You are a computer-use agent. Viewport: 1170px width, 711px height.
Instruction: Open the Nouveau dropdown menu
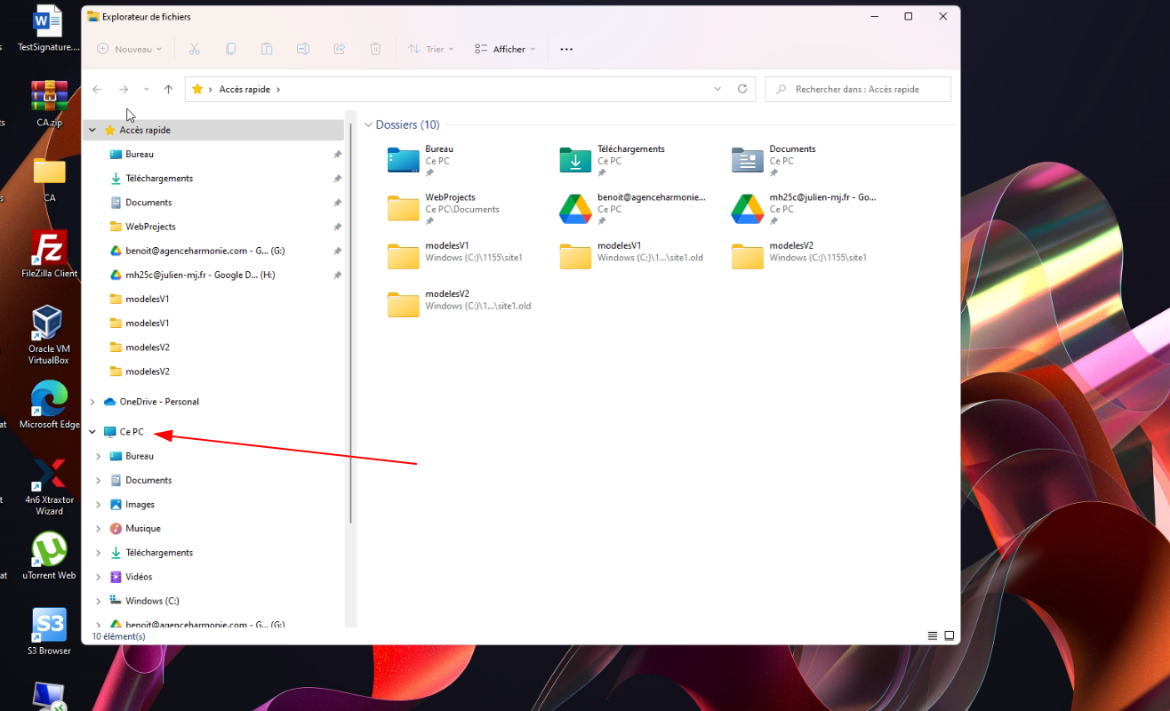pos(130,49)
